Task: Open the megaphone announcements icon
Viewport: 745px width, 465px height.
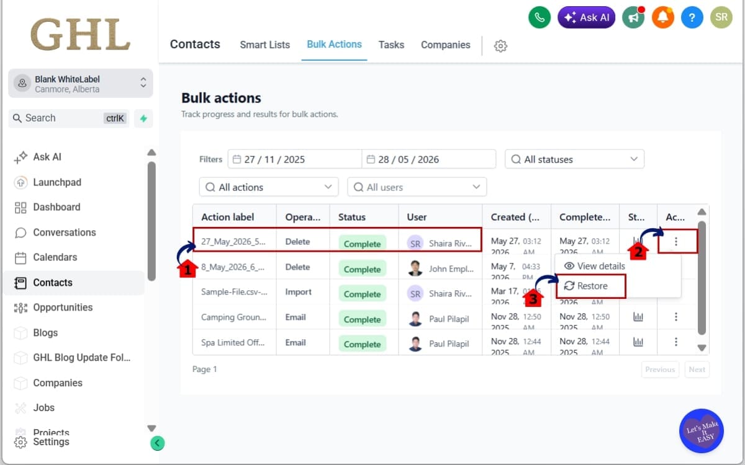Action: click(x=633, y=17)
